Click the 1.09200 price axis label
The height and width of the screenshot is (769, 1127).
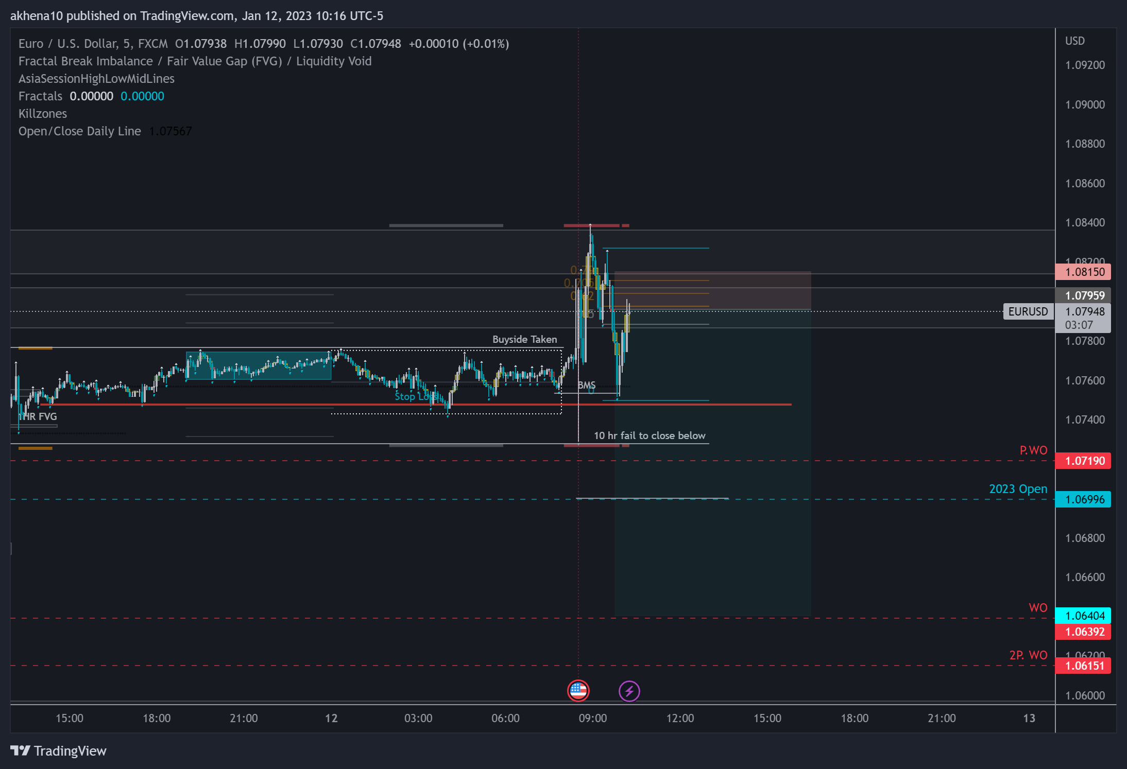1085,65
